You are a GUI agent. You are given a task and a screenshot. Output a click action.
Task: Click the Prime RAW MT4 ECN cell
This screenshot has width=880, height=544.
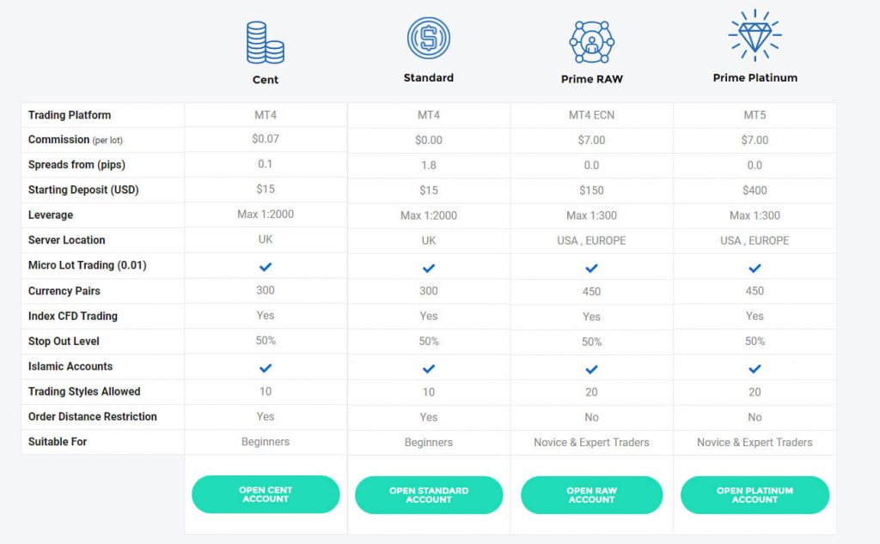[x=591, y=115]
